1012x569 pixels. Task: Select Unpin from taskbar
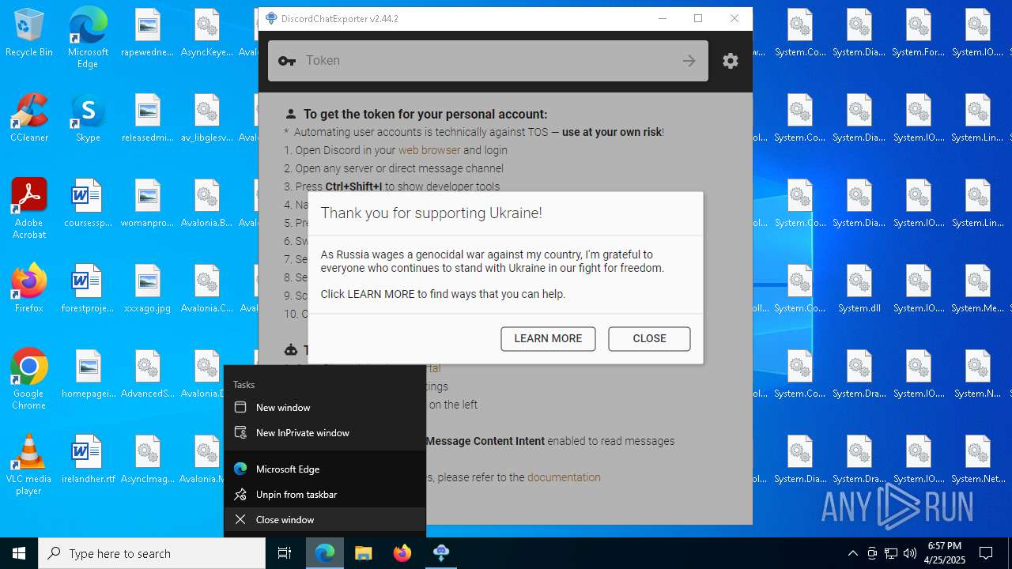click(x=325, y=495)
